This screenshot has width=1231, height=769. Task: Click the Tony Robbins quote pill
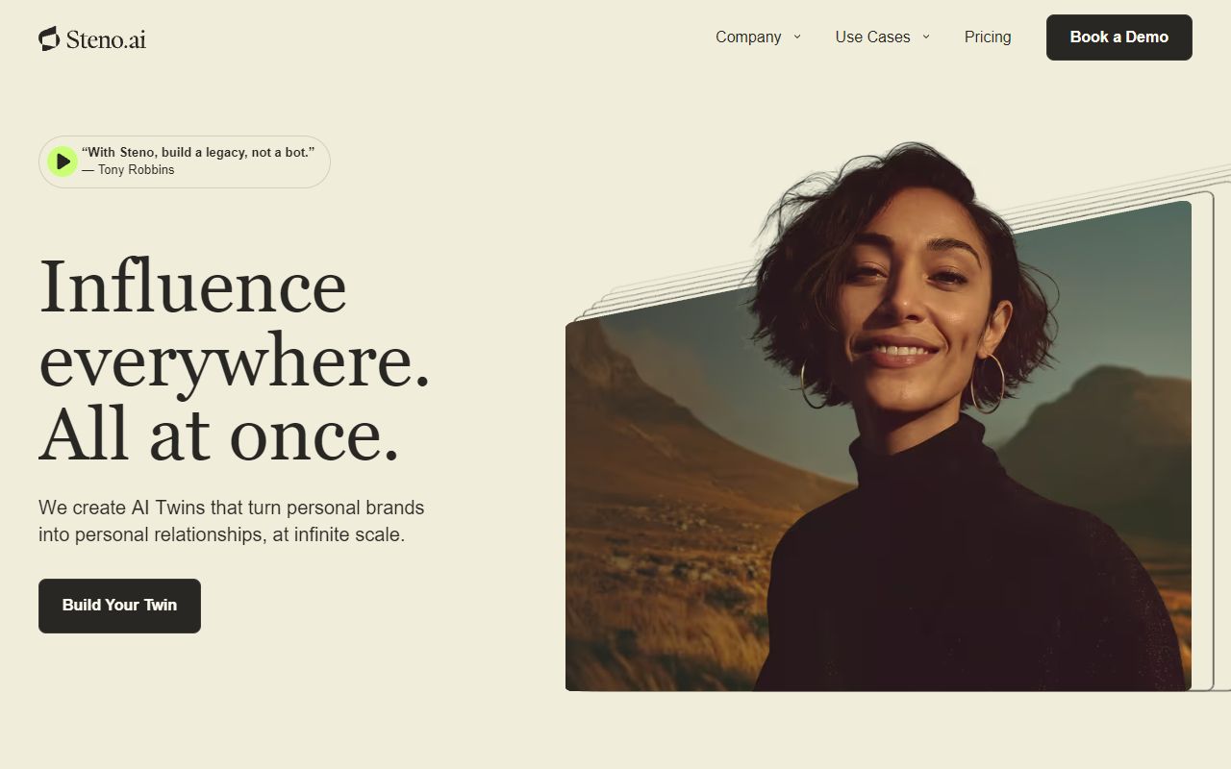click(x=185, y=161)
